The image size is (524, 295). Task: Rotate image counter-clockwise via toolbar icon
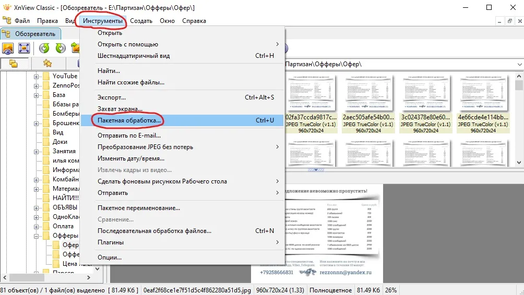(44, 48)
